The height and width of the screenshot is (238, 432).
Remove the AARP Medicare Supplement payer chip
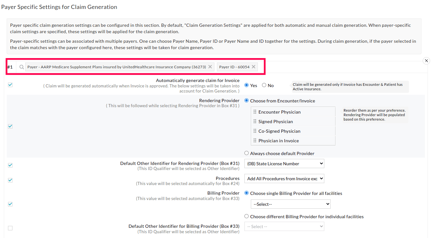[210, 67]
